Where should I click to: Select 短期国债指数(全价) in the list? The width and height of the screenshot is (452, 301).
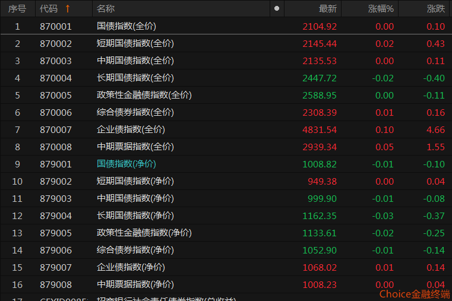click(135, 43)
